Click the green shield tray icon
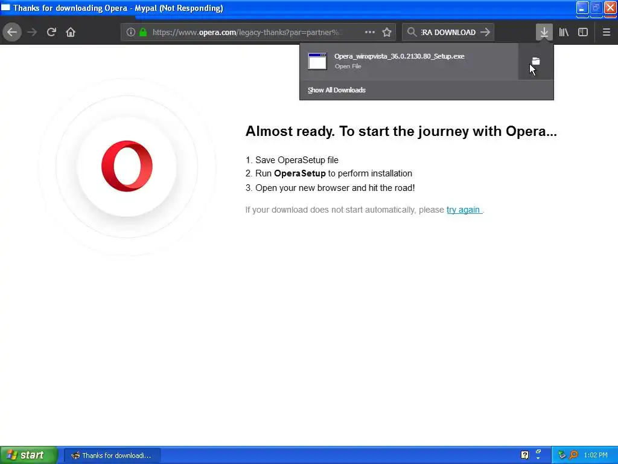 [x=562, y=455]
